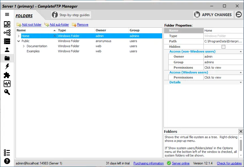Click Windows users Permissions 'Click to view'
244x167 pixels.
[x=224, y=77]
